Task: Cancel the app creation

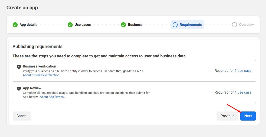Action: point(22,116)
